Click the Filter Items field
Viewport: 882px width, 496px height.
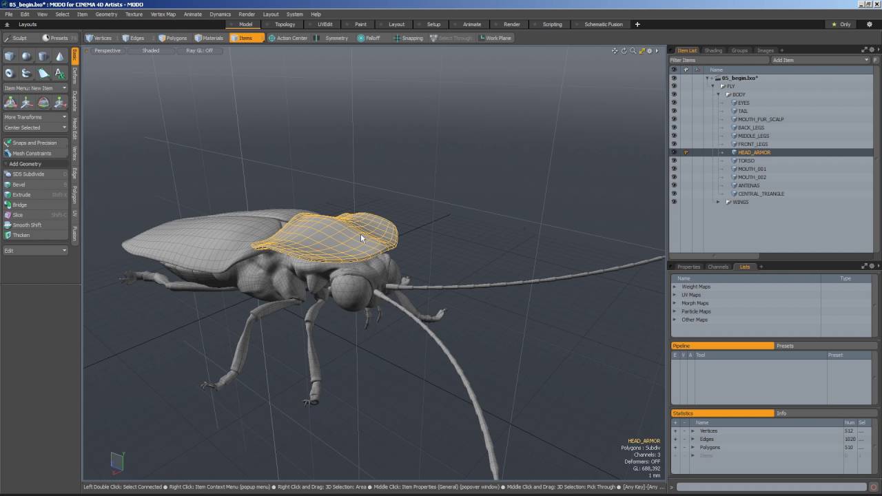coord(719,60)
